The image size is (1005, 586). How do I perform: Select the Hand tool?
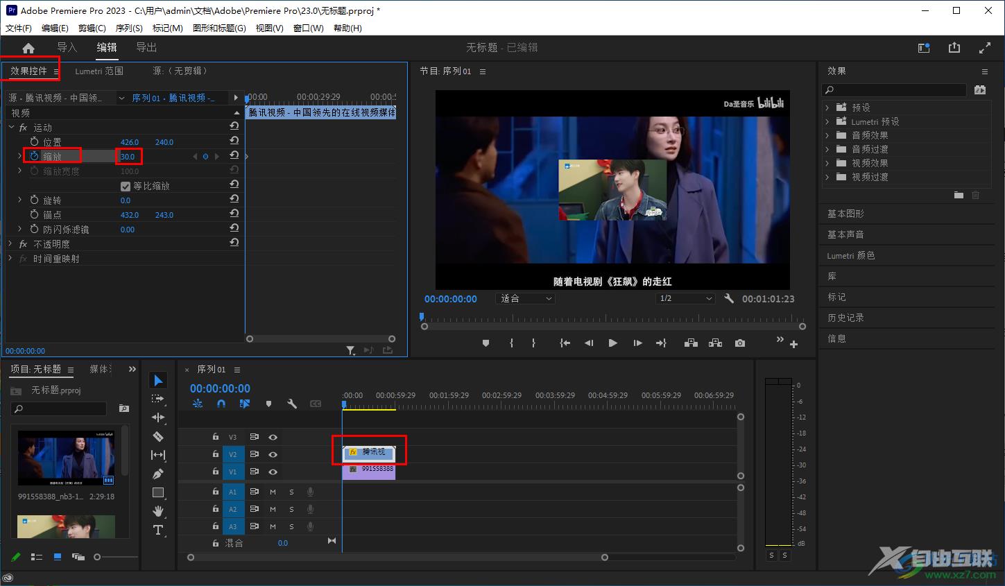[158, 511]
